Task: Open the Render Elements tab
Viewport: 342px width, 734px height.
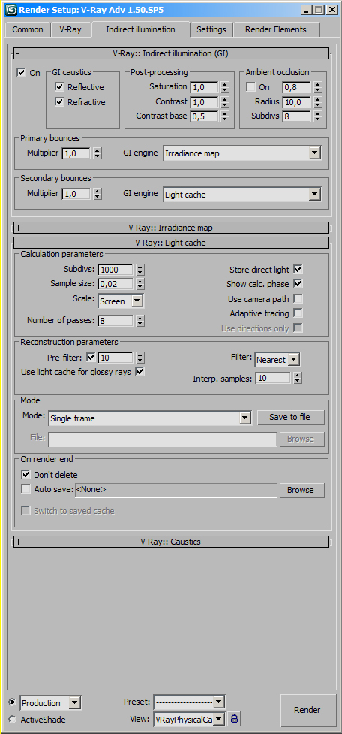Action: click(x=276, y=29)
